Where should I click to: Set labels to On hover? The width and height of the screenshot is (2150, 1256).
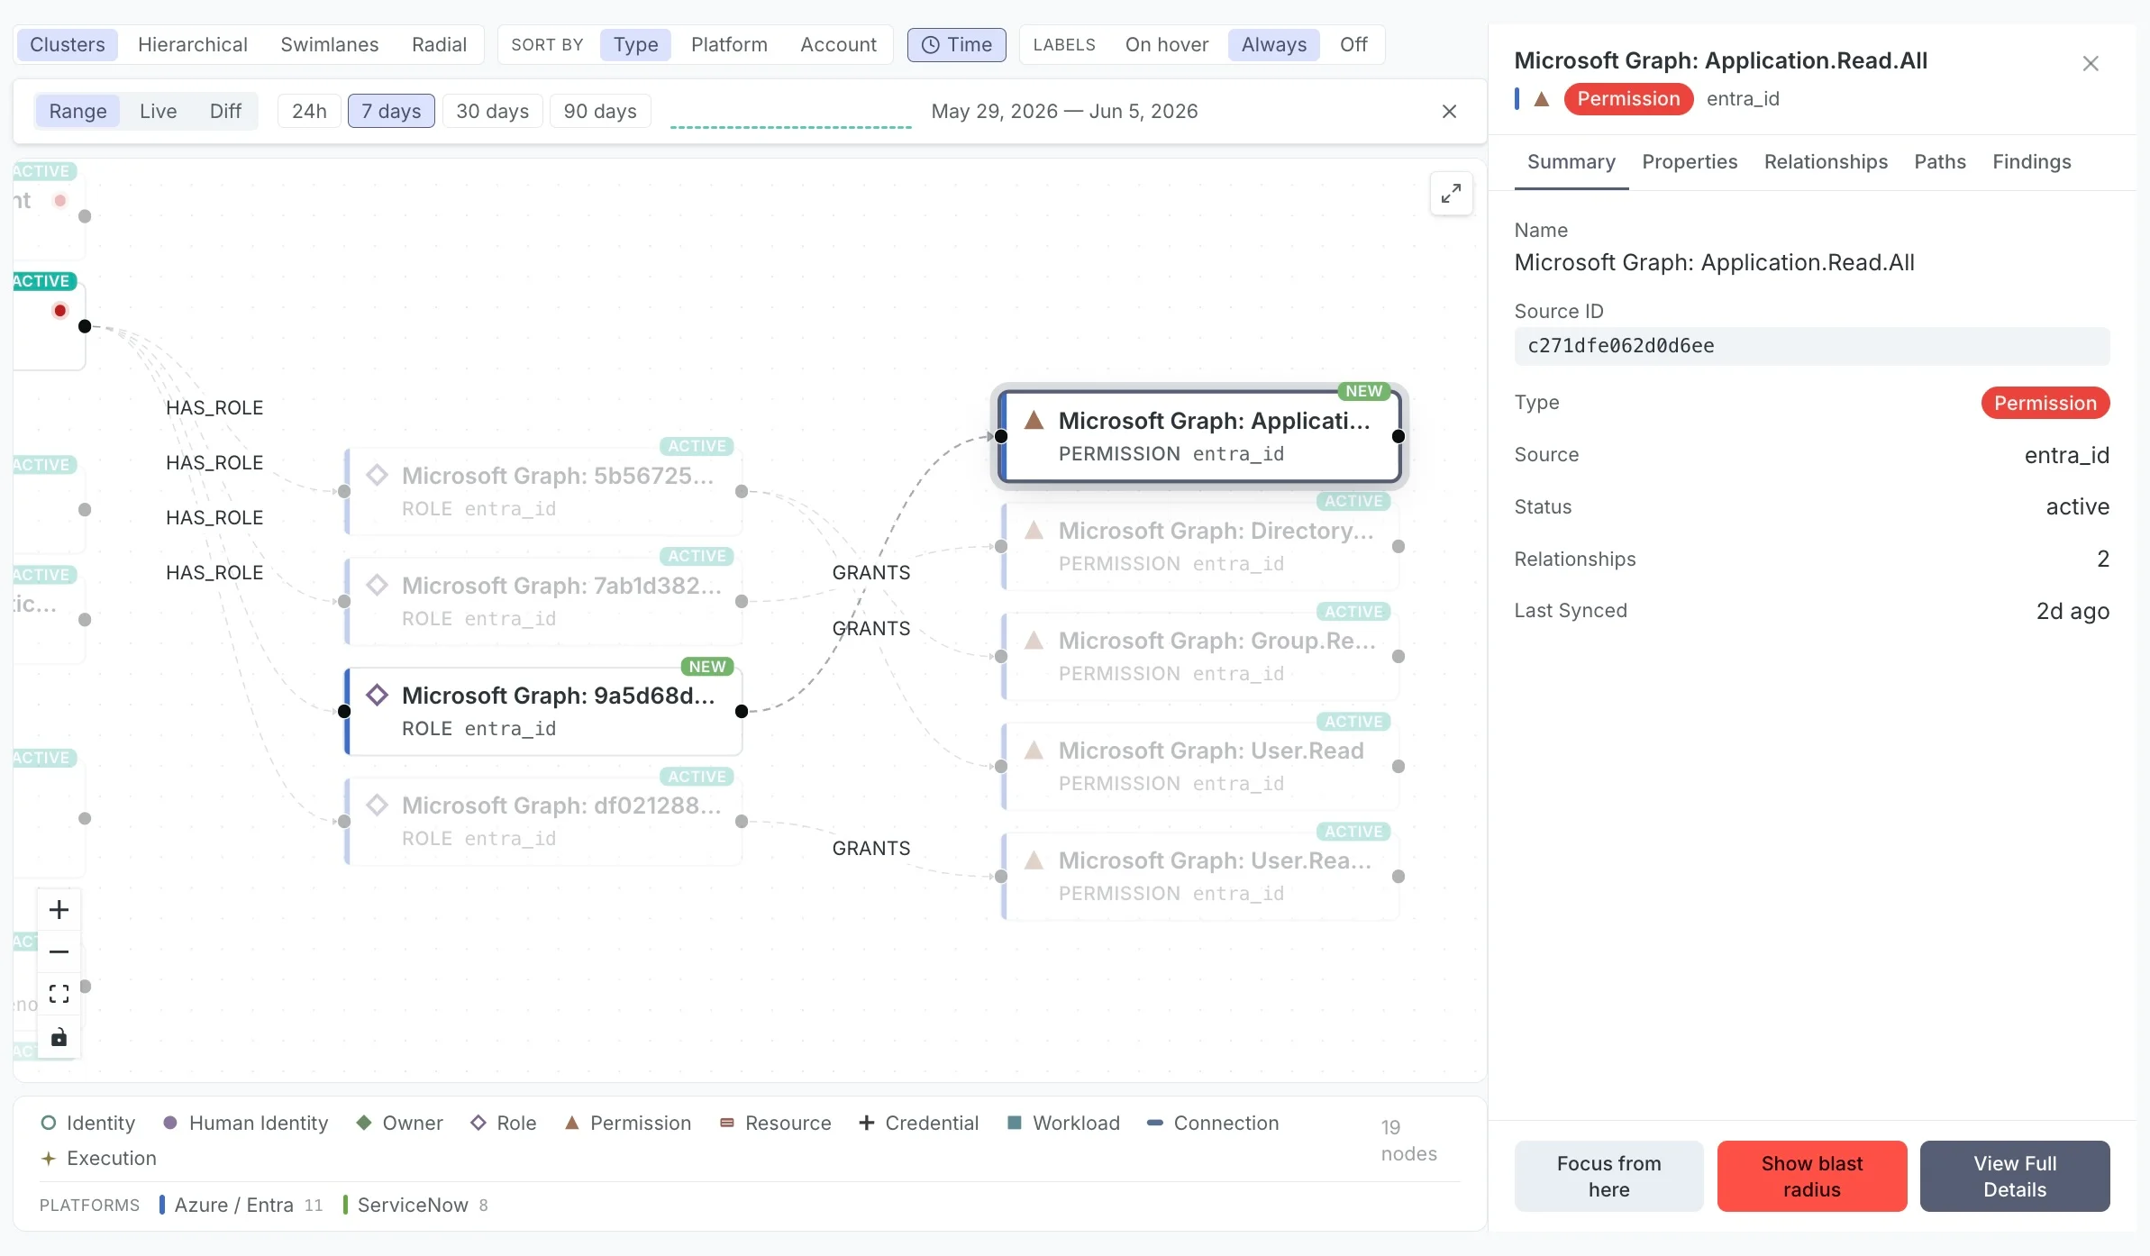coord(1167,45)
